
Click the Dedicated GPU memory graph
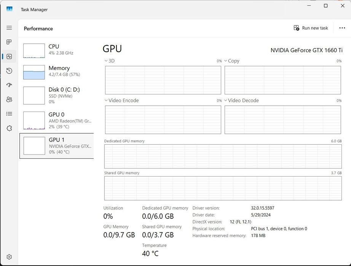[x=223, y=156]
